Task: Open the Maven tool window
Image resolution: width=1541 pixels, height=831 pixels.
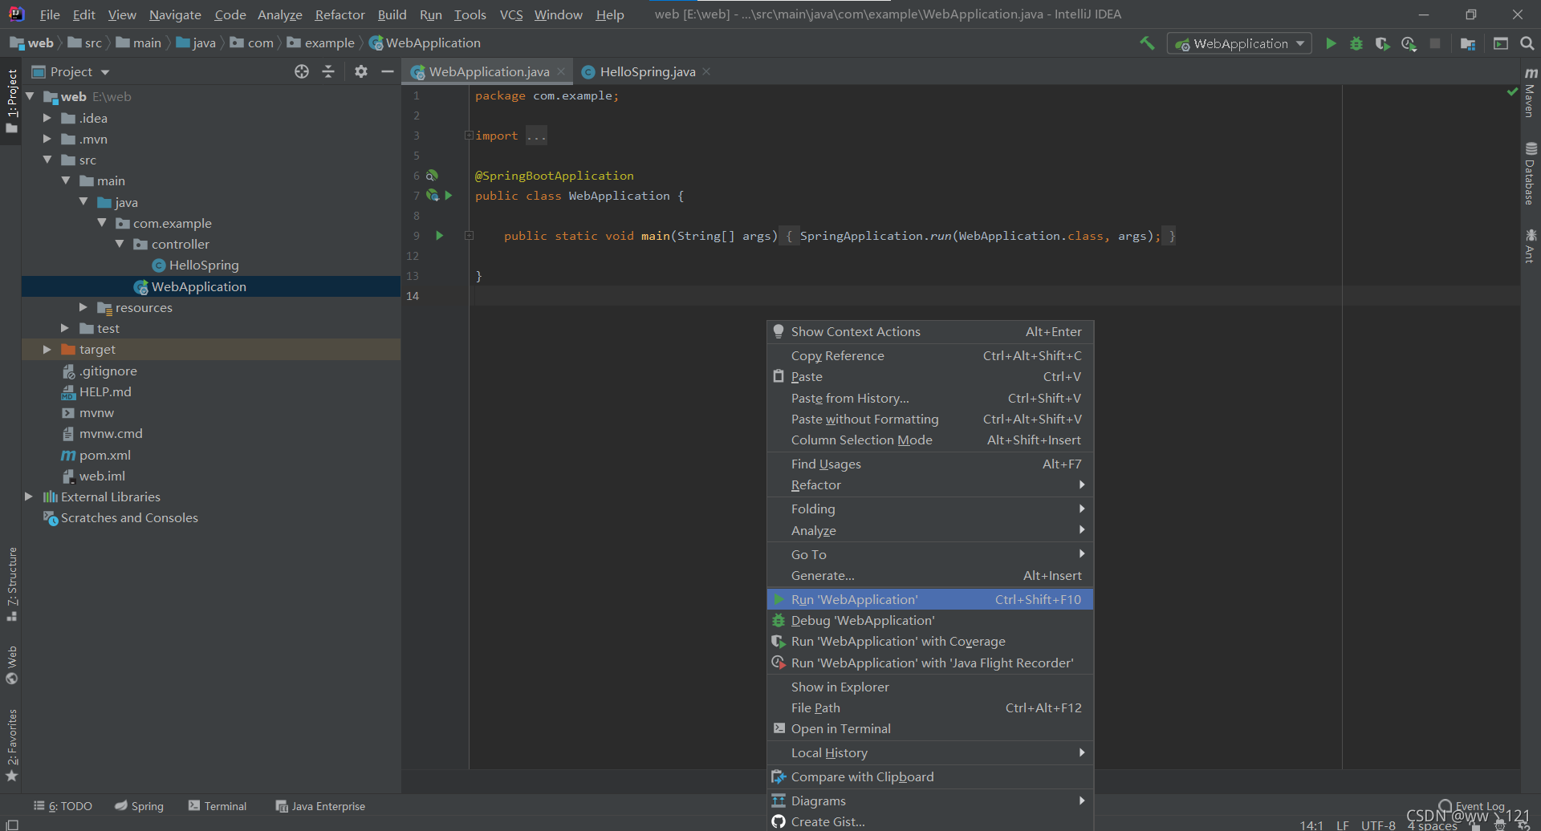Action: pyautogui.click(x=1531, y=92)
